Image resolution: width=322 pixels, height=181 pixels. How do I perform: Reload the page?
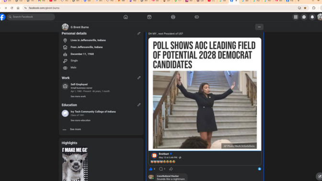[12, 8]
